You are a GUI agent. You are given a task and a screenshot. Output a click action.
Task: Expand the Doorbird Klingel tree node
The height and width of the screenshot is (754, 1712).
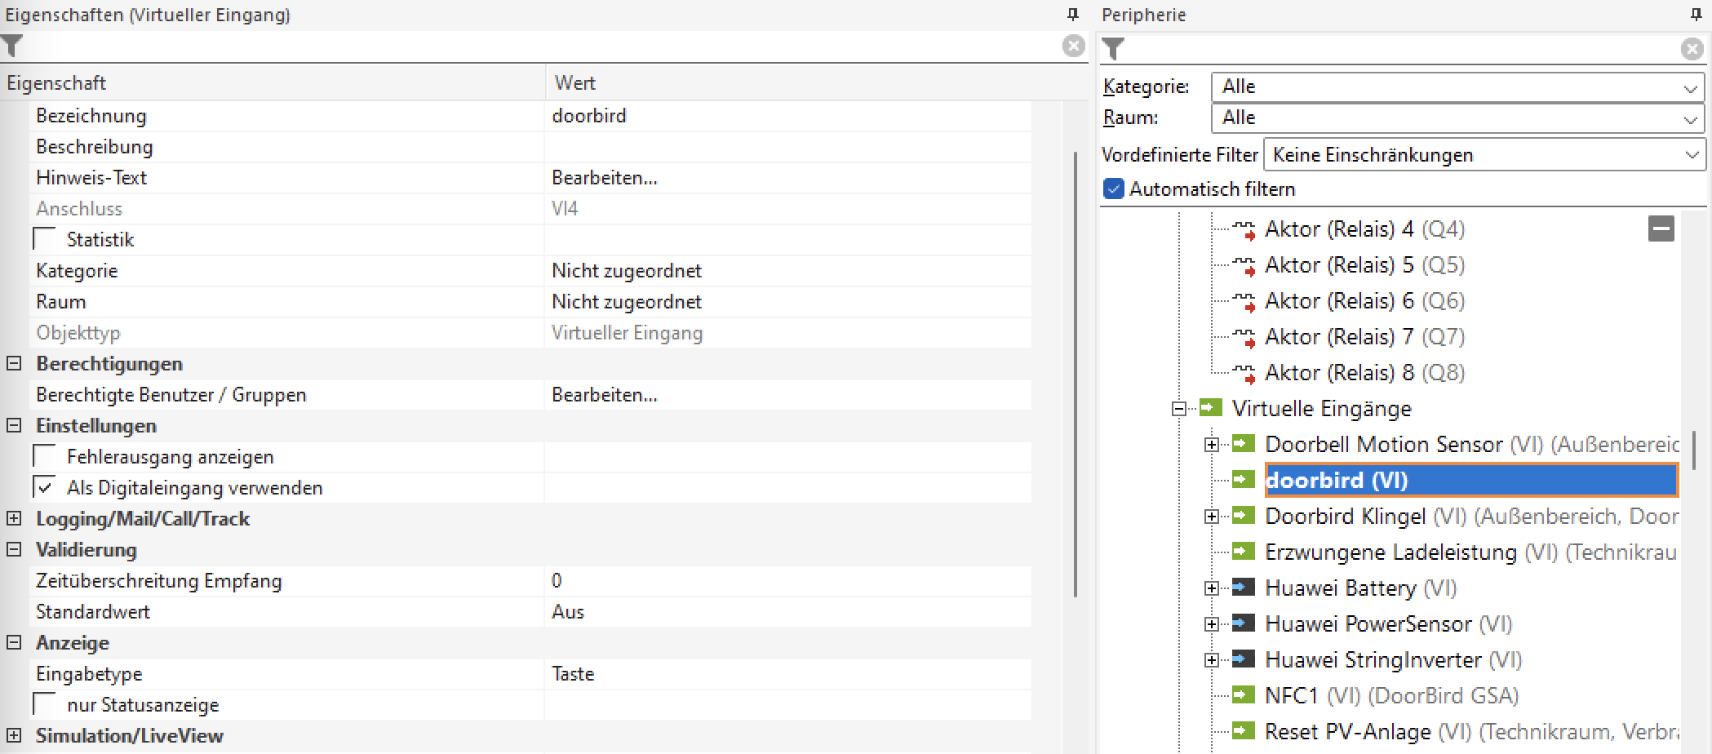1212,516
